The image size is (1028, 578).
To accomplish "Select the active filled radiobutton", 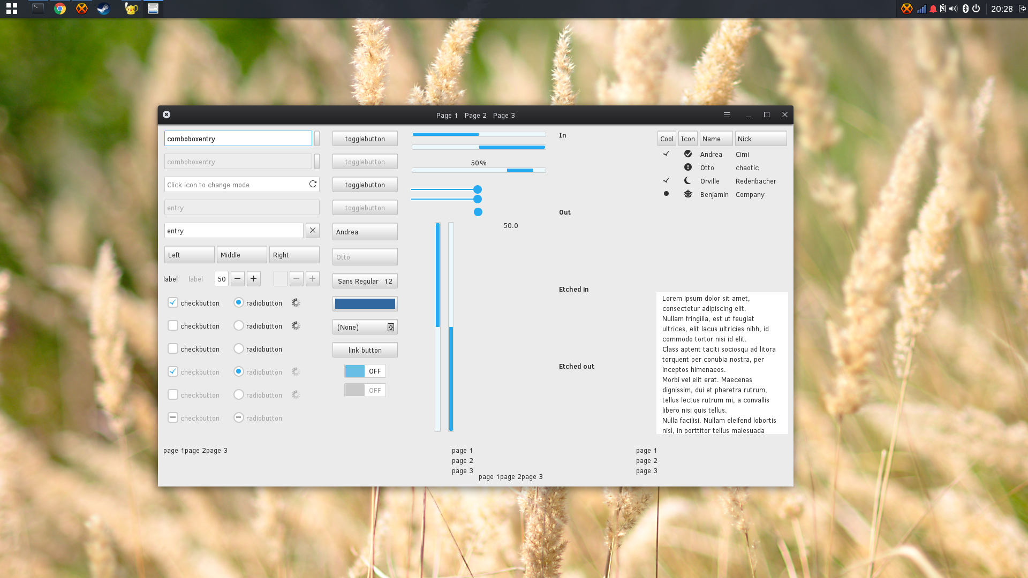I will 239,302.
